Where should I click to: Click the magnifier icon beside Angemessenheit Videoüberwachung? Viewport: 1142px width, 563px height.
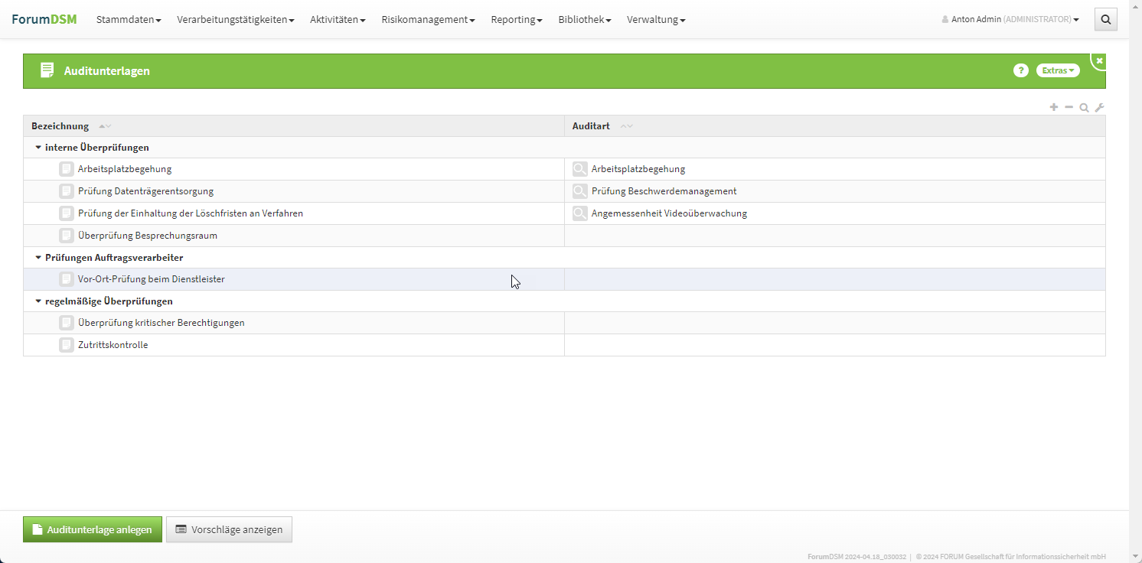(x=580, y=213)
